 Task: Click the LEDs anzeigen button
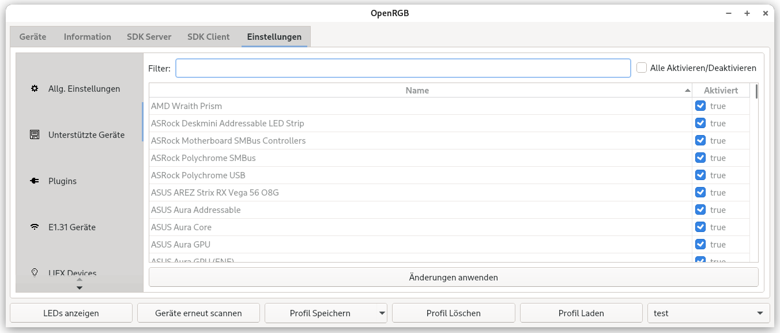pos(71,313)
